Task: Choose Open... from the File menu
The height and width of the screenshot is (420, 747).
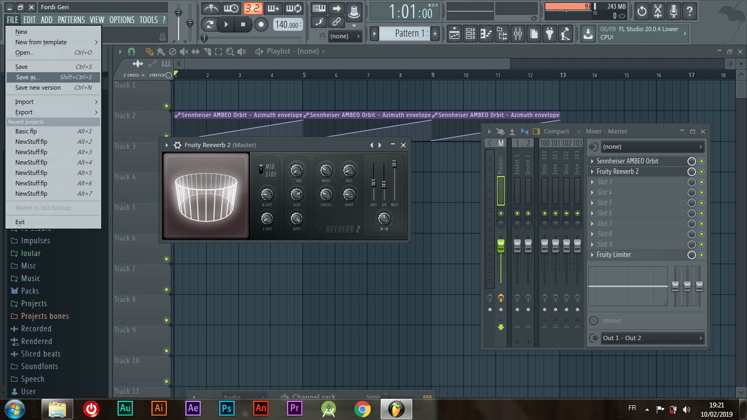Action: tap(54, 52)
